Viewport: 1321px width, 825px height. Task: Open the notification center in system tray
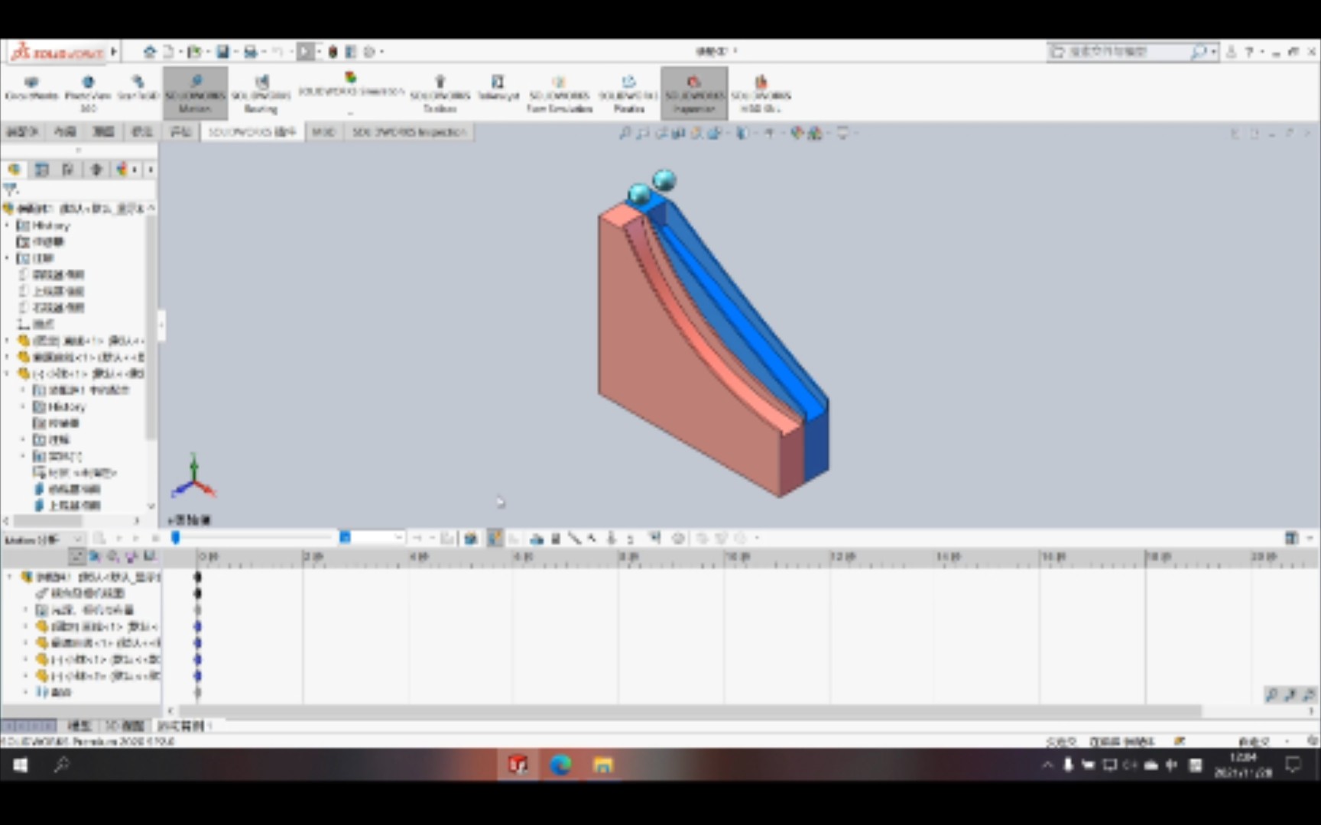[1293, 765]
